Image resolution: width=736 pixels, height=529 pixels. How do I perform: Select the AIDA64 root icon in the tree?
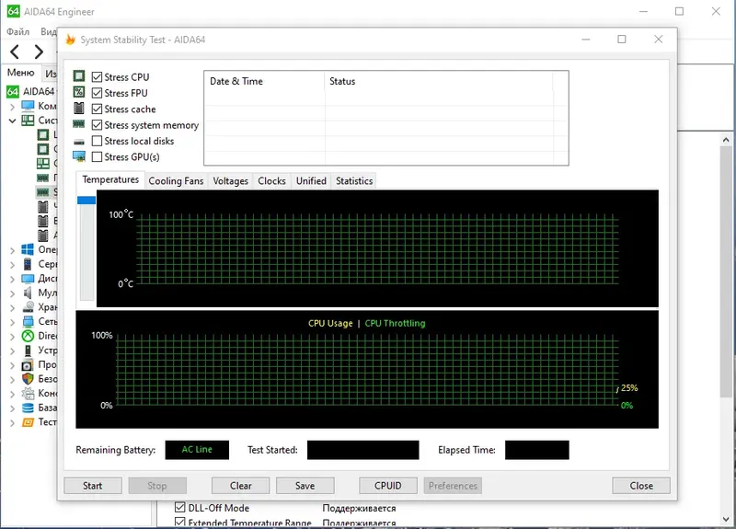13,91
